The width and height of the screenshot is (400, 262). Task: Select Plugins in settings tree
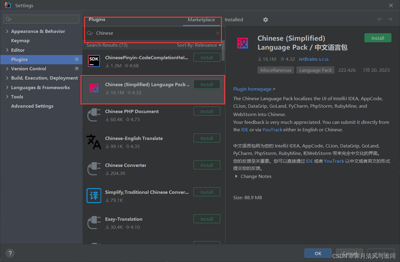tap(41, 59)
